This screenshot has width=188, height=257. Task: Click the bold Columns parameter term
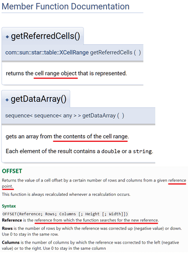pyautogui.click(x=11, y=243)
